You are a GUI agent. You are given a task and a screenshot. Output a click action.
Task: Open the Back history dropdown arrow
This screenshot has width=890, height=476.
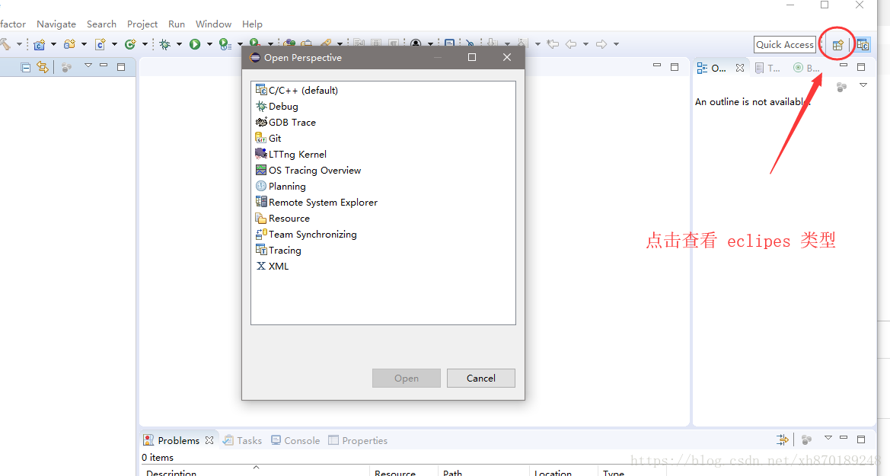point(585,44)
